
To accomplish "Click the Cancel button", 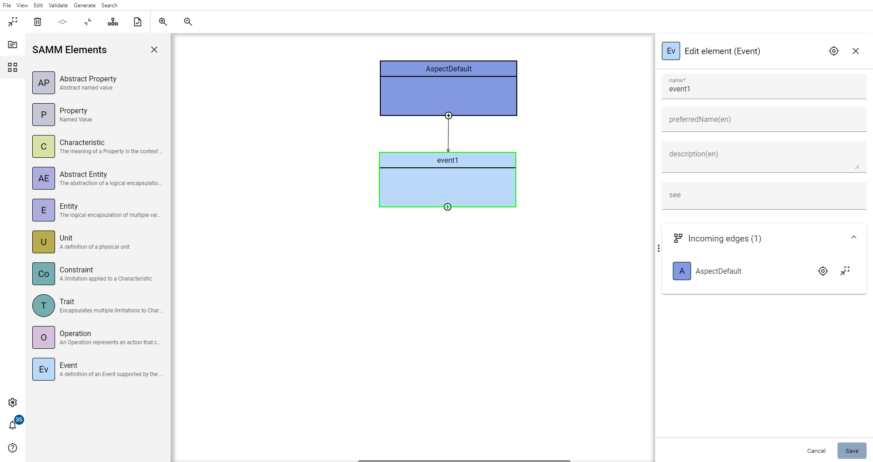I will click(x=816, y=451).
